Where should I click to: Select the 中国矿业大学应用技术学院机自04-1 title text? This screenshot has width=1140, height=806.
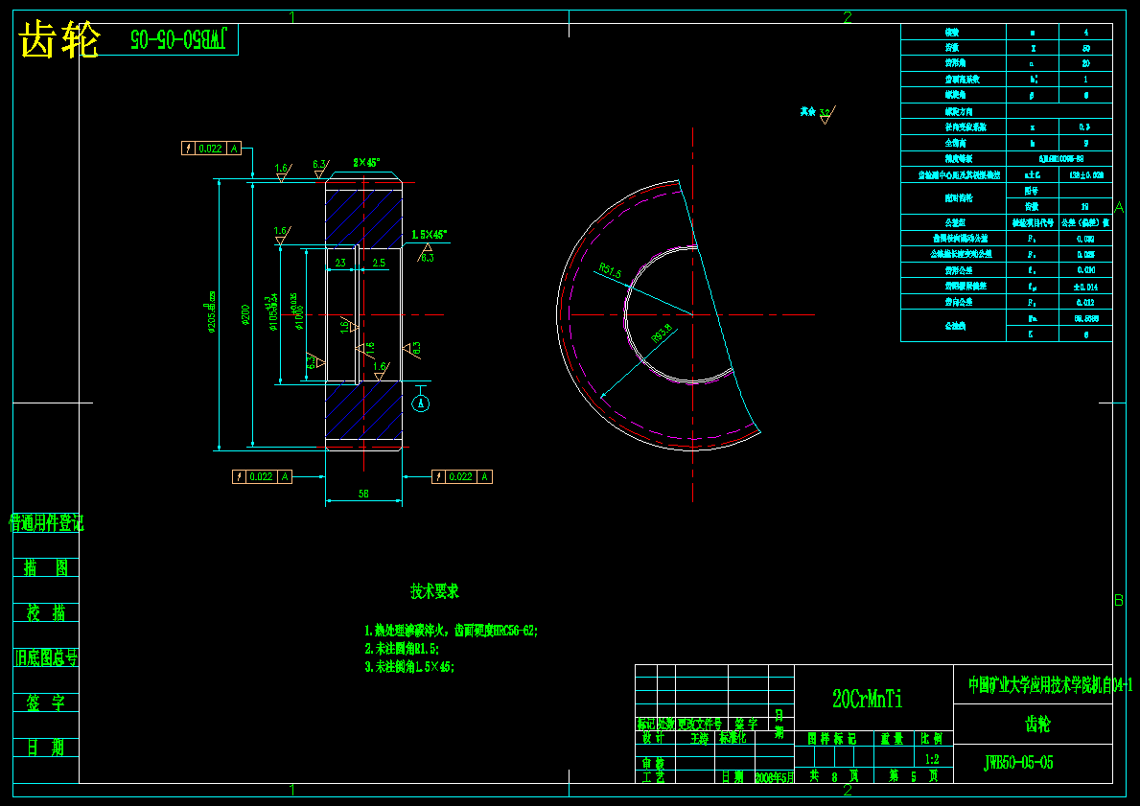tap(1050, 684)
